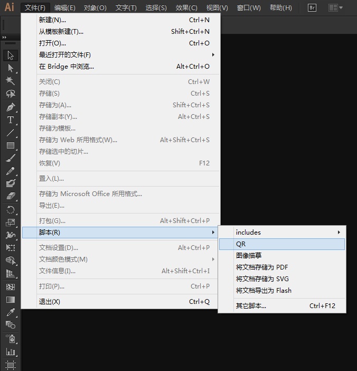Open the 文件(F) menu

click(x=35, y=8)
